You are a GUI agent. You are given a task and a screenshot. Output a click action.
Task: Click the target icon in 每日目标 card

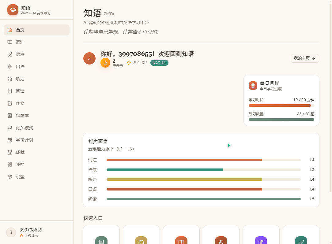[253, 86]
